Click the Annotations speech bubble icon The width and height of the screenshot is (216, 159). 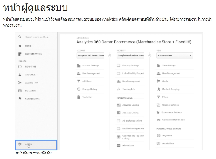coord(158,143)
